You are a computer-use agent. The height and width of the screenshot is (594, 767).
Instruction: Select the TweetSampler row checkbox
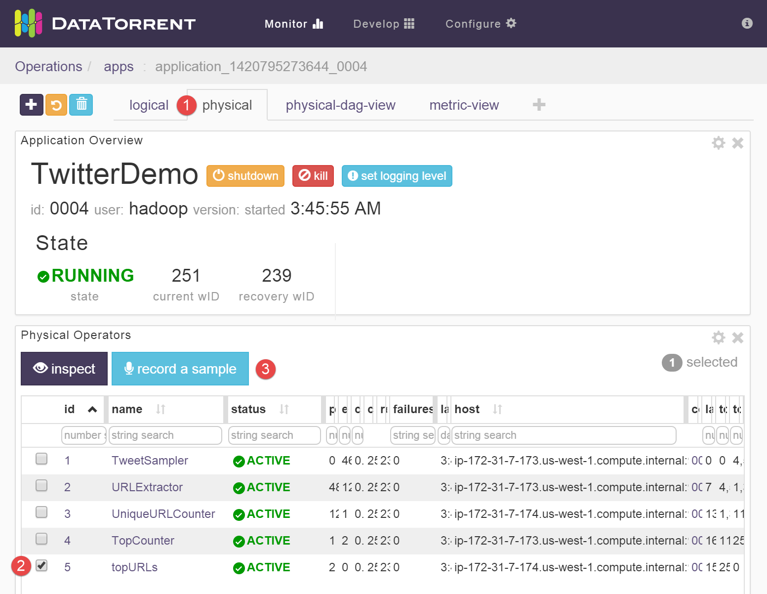click(x=41, y=459)
